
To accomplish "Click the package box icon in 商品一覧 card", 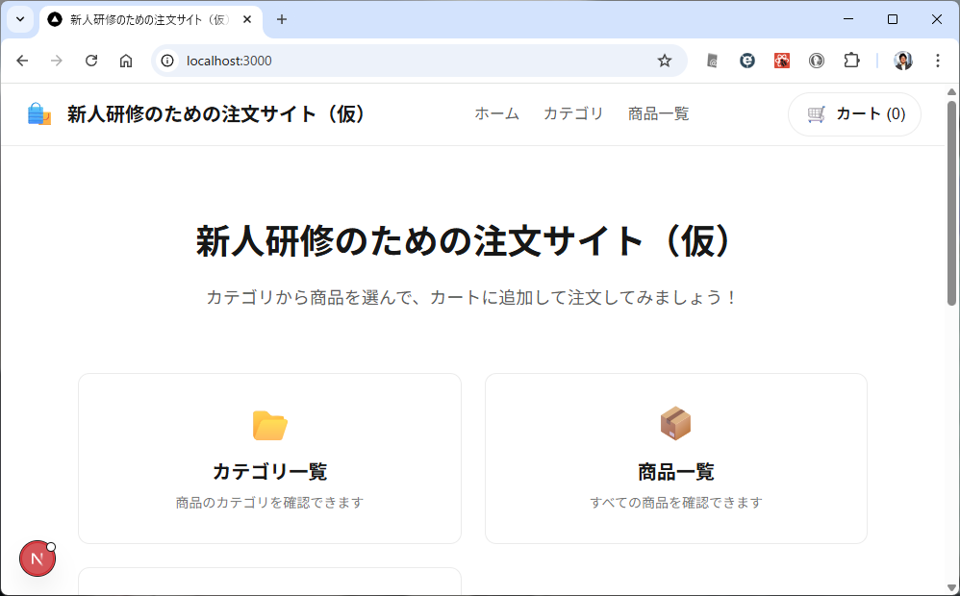I will (x=675, y=423).
